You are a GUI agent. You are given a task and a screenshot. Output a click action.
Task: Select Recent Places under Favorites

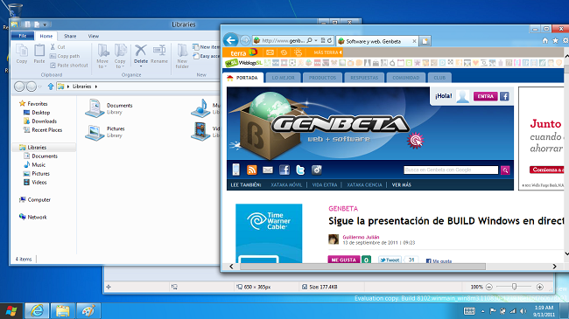(x=43, y=129)
